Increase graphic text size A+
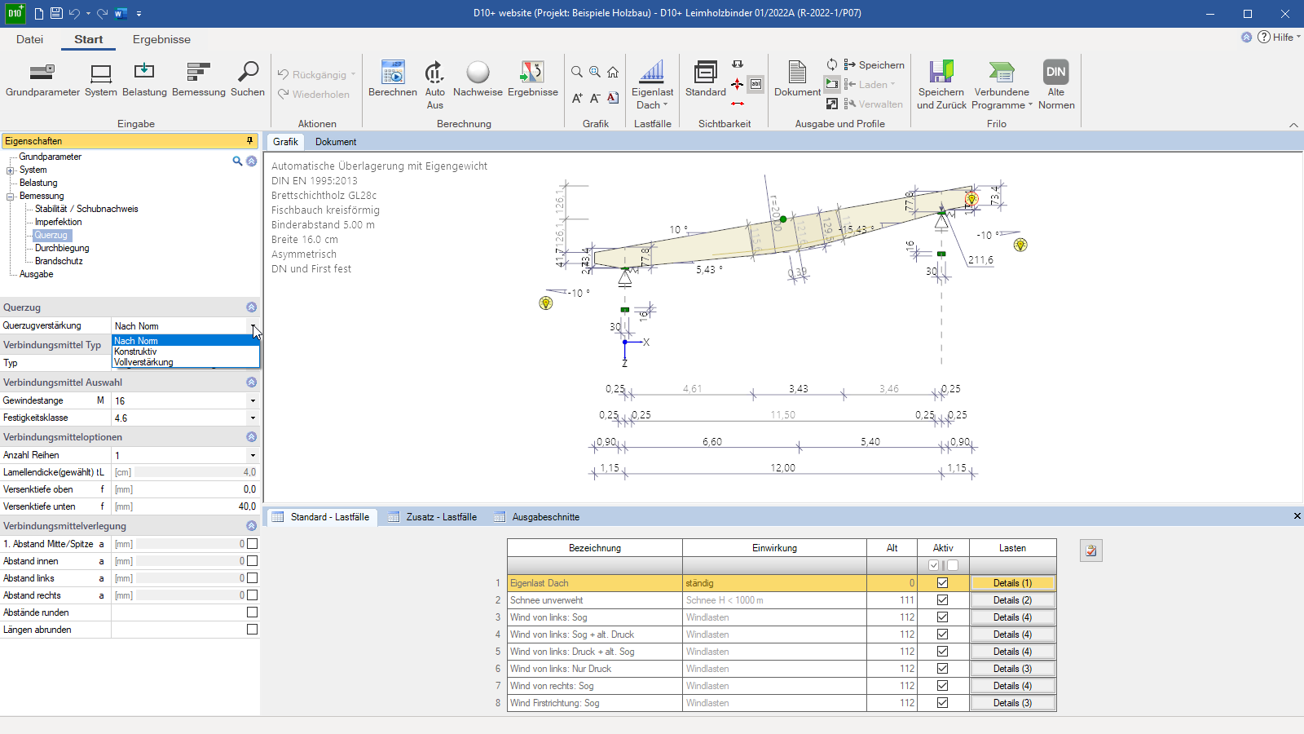Image resolution: width=1304 pixels, height=734 pixels. (577, 98)
